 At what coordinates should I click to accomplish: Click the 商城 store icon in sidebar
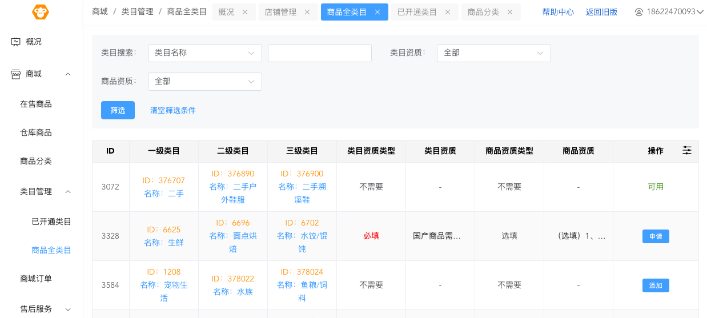[16, 74]
